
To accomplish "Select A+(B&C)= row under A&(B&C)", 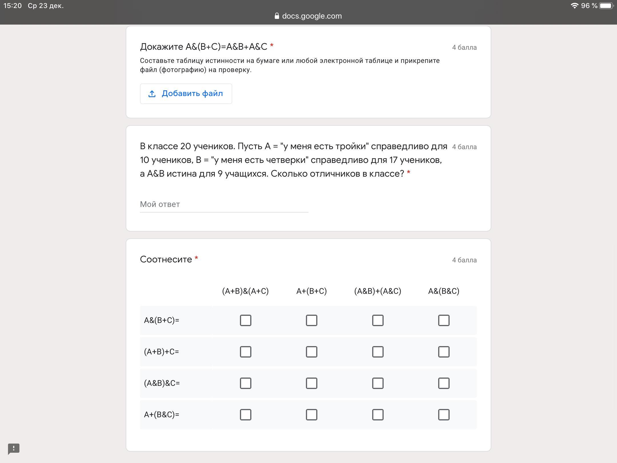I will coord(444,415).
